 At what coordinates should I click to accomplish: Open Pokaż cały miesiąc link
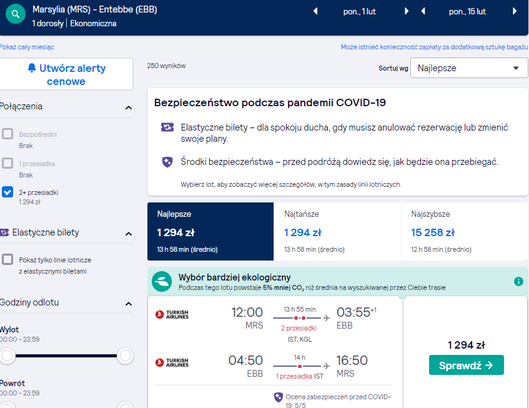(27, 47)
